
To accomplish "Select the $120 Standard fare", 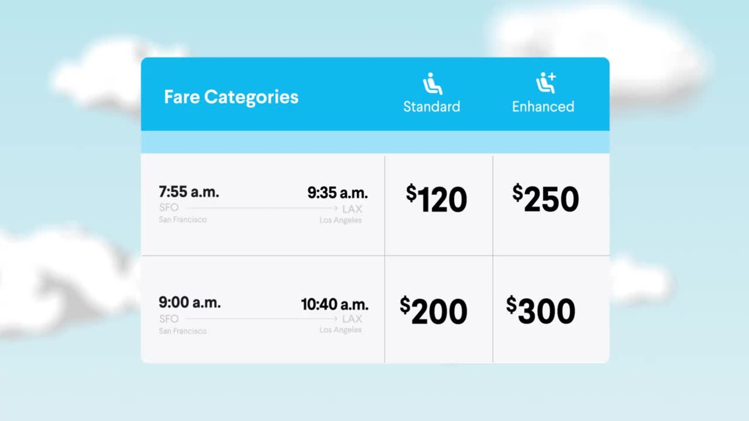I will point(436,199).
